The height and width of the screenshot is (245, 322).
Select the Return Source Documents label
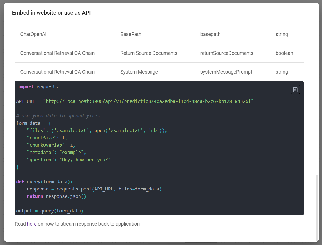point(149,53)
